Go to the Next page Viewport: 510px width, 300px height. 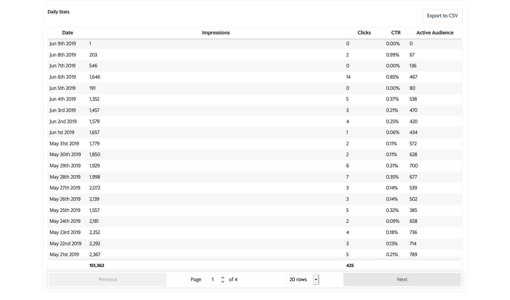click(402, 279)
